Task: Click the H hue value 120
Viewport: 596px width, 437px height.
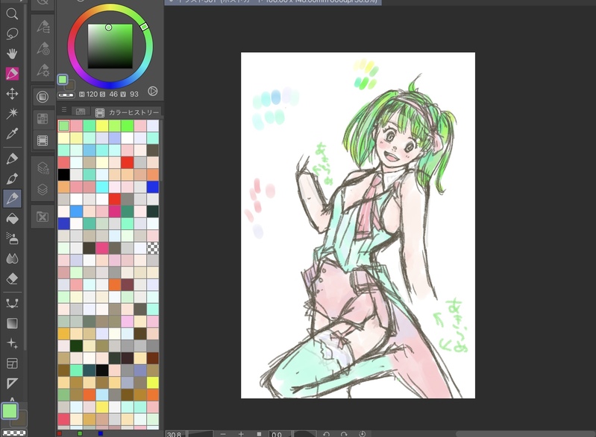Action: coord(92,94)
